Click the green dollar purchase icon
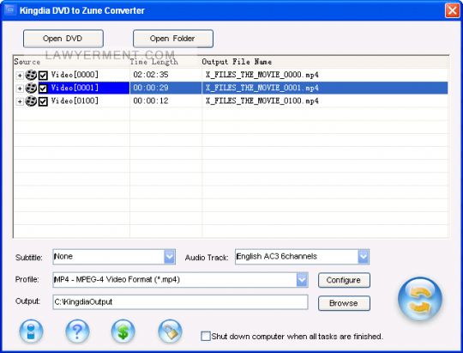The width and height of the screenshot is (463, 353). (x=123, y=332)
